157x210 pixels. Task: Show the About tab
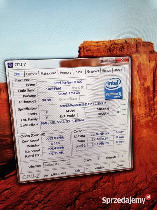pos(118,70)
